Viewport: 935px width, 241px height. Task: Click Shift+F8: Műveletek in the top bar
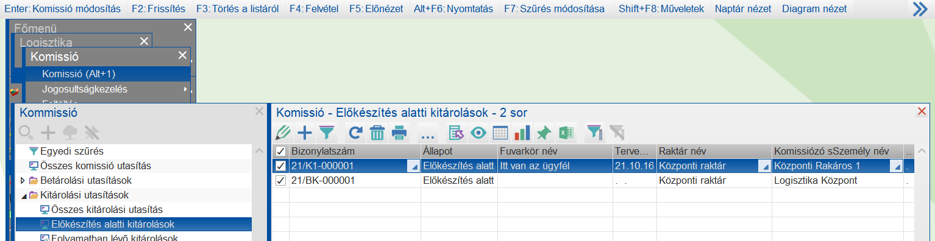click(661, 9)
